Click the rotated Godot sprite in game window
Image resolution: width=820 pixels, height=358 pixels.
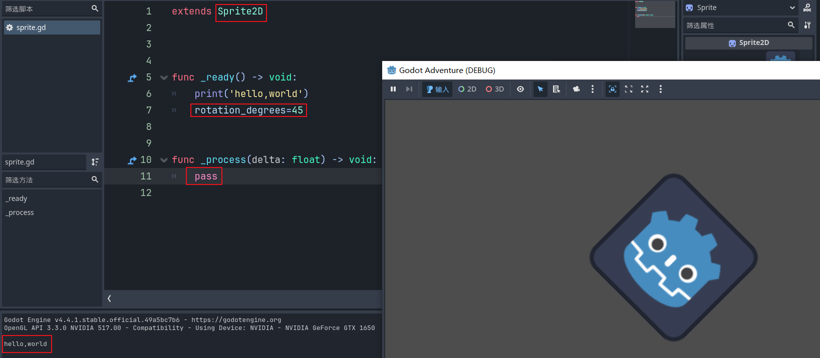click(673, 257)
